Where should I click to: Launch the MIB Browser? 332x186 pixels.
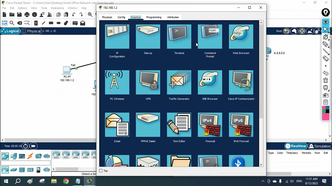click(x=210, y=82)
